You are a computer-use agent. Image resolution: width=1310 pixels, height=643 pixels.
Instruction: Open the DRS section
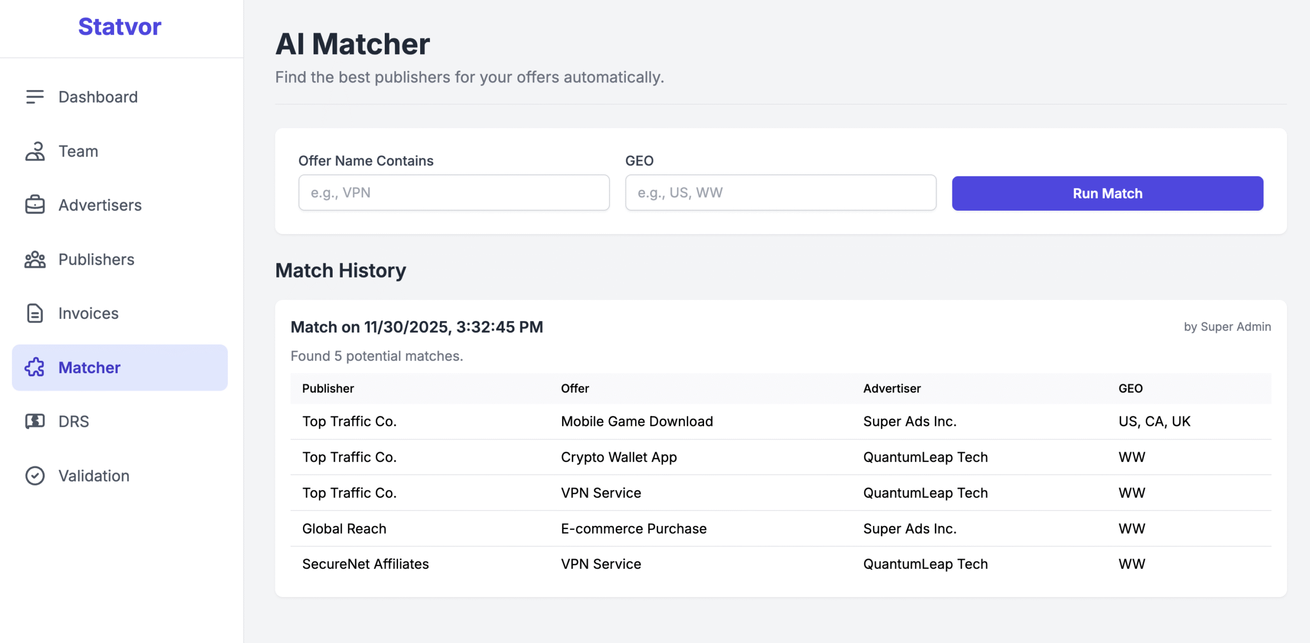point(72,422)
